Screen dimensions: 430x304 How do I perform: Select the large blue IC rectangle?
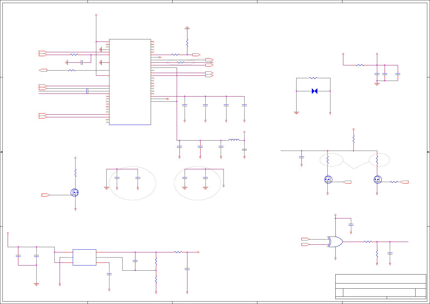[130, 82]
